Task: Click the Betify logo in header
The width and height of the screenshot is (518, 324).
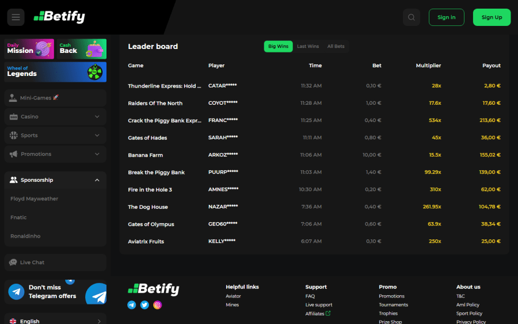Action: [59, 17]
